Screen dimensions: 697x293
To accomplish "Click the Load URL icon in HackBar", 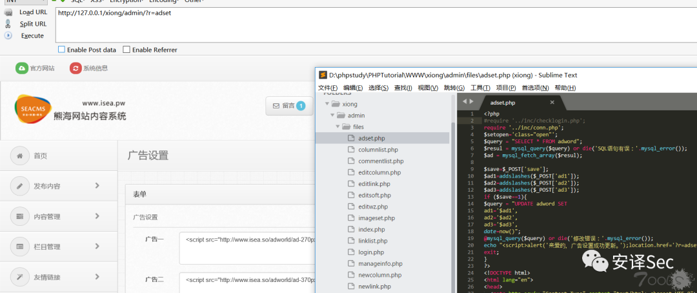I will [x=8, y=12].
